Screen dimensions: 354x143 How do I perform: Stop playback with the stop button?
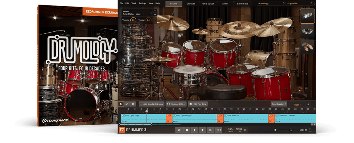tap(187, 130)
